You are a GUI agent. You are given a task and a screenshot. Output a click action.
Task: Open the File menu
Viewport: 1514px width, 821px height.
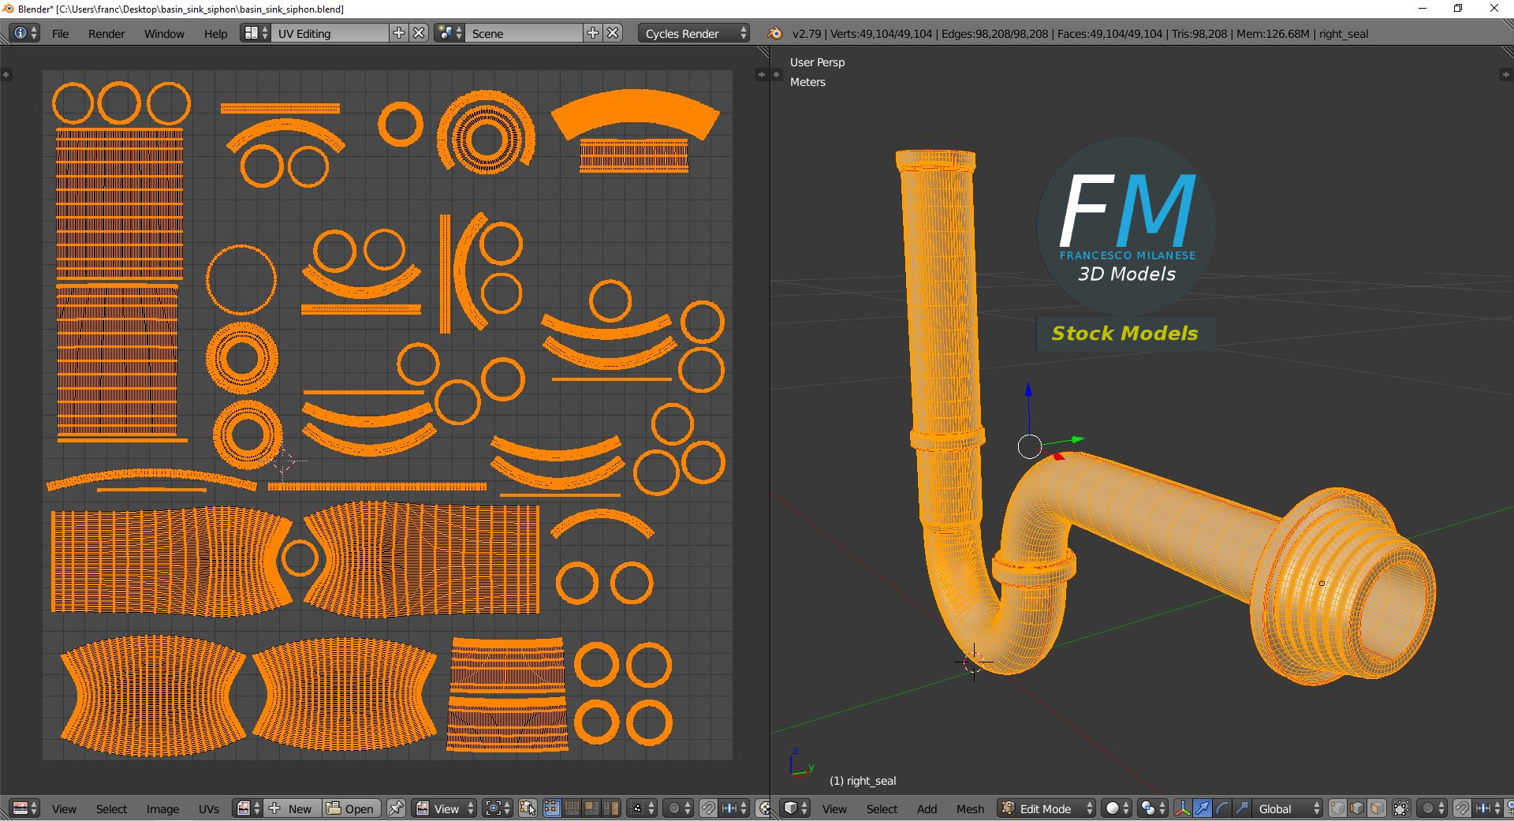[x=60, y=33]
